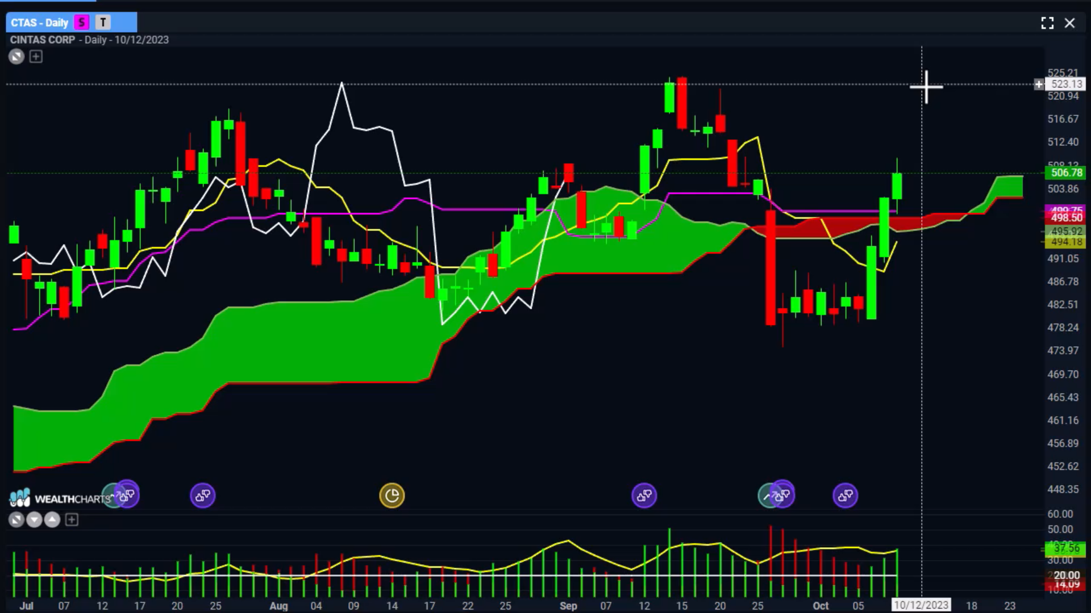This screenshot has height=613, width=1091.
Task: Click the 456.89 price axis value
Action: click(x=1063, y=443)
